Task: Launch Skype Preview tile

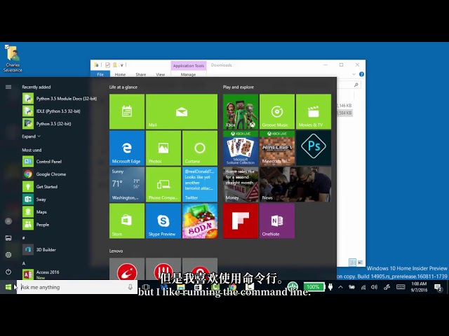Action: [x=163, y=221]
